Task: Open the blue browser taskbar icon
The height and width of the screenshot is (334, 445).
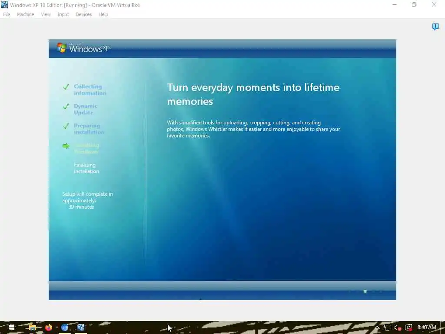Action: 65,327
